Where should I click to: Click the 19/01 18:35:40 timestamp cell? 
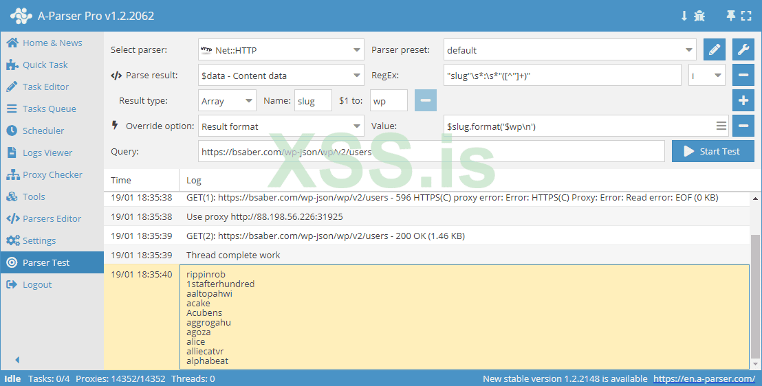tap(142, 274)
